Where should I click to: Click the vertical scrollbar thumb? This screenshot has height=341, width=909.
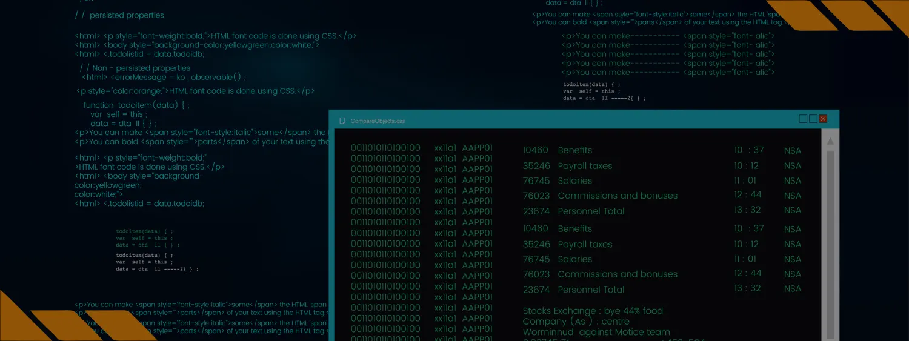tap(830, 245)
